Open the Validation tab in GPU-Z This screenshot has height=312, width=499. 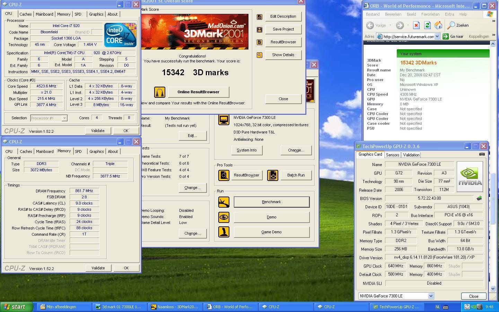point(411,155)
